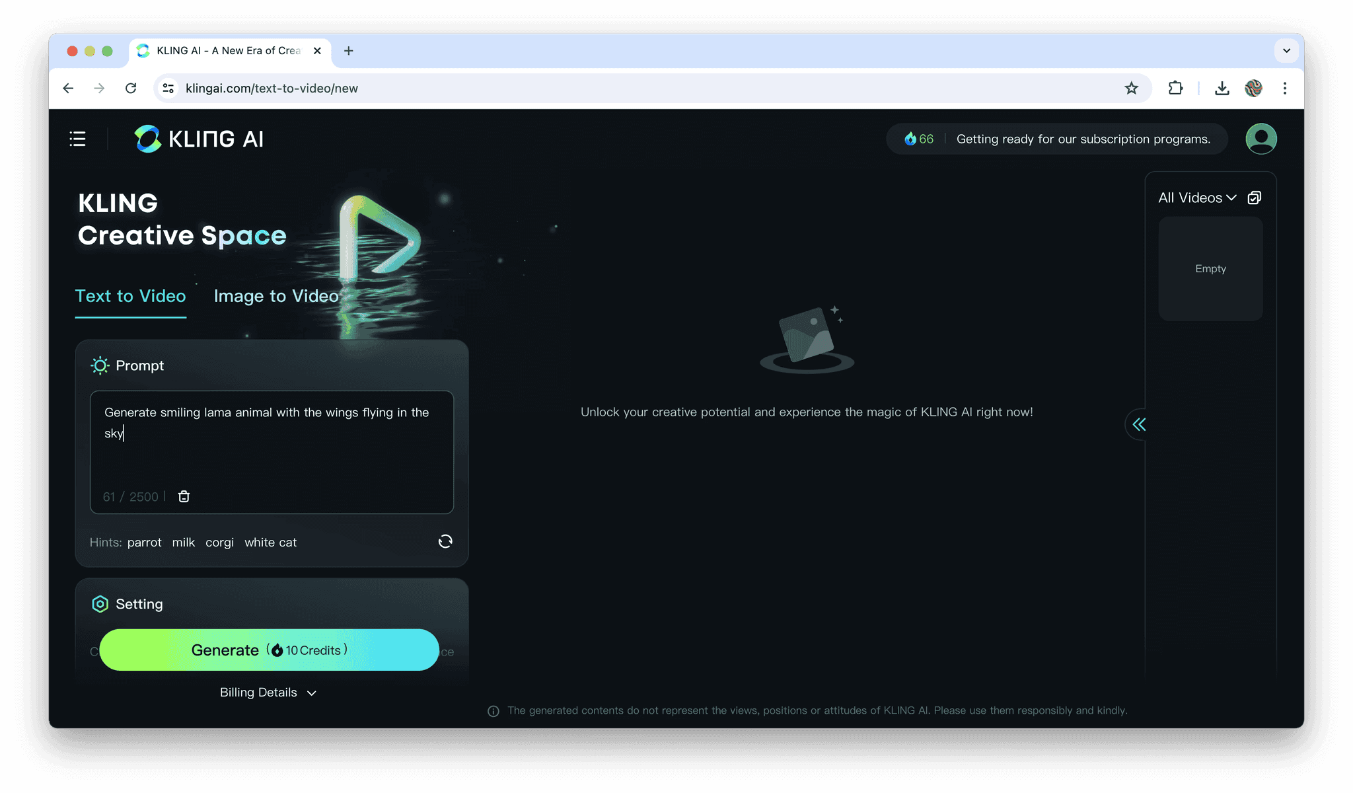Click the parrot hint suggestion
This screenshot has width=1353, height=793.
pyautogui.click(x=145, y=541)
